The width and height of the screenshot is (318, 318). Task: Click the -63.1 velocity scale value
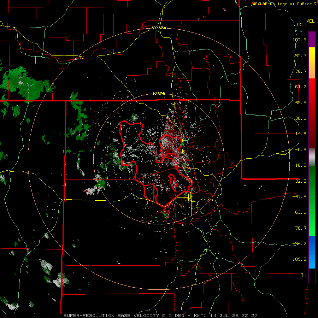pyautogui.click(x=299, y=212)
